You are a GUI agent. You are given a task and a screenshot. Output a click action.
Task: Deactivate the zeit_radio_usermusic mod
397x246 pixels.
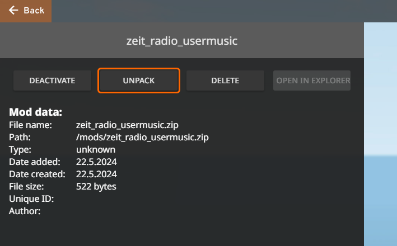click(52, 81)
